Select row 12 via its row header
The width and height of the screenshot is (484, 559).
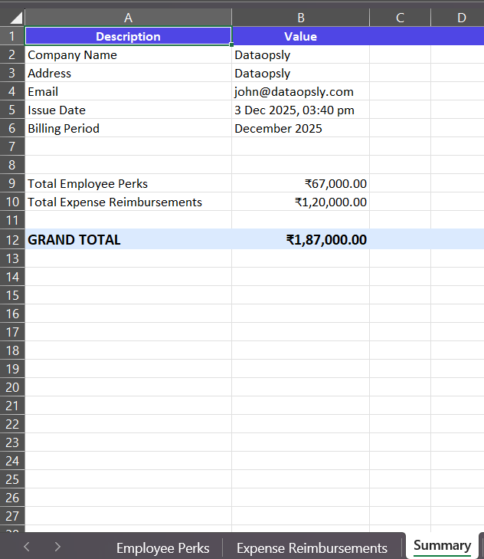click(x=12, y=239)
